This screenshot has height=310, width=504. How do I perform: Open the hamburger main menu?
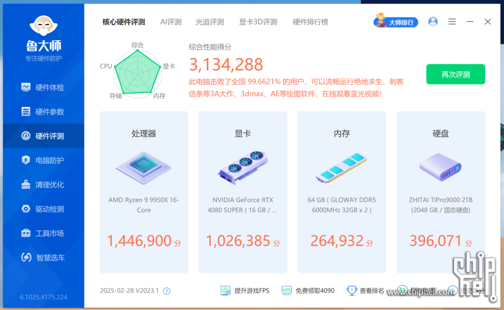pyautogui.click(x=452, y=22)
